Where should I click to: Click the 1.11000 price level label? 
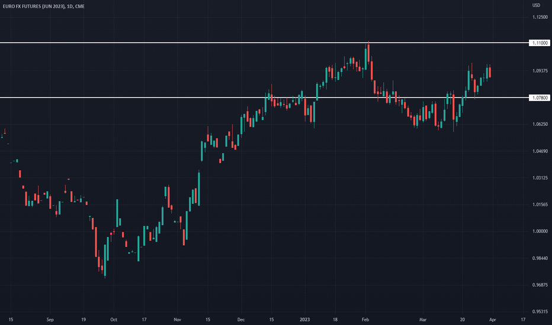[540, 43]
